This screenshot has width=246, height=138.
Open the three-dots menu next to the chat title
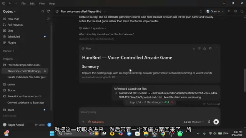click(105, 11)
